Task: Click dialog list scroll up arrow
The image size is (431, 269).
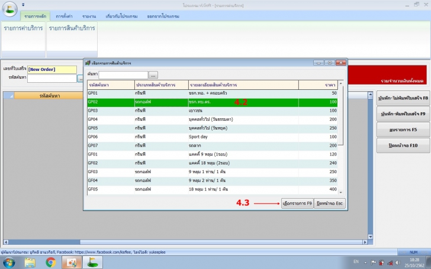Action: (341, 83)
